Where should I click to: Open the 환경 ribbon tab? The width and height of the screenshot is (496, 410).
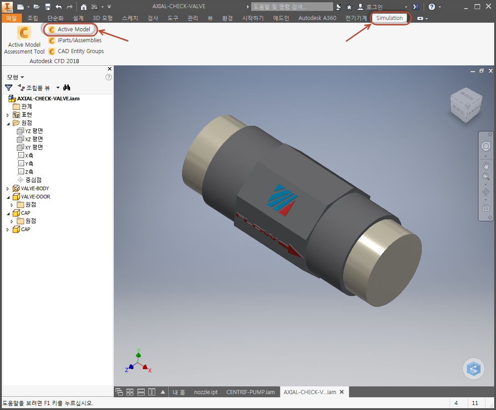click(228, 18)
